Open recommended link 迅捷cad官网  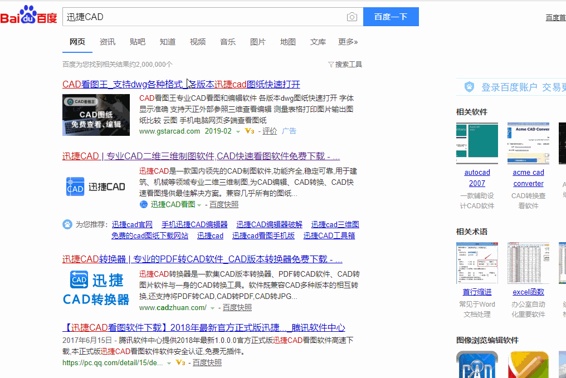coord(132,224)
